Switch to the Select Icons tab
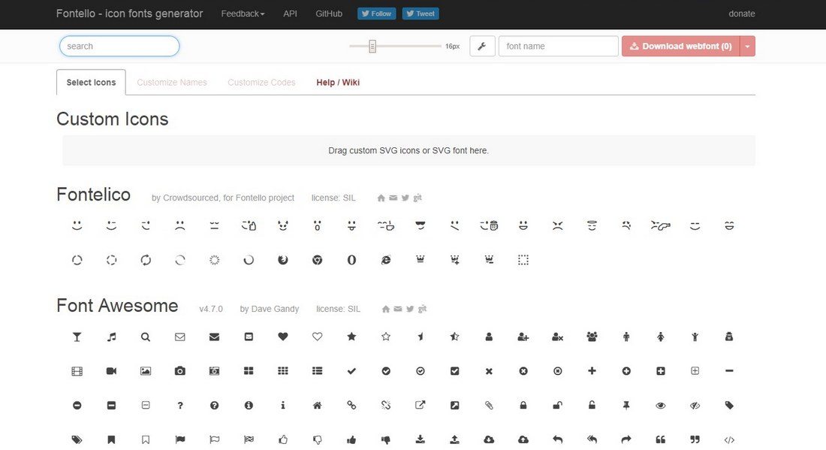The width and height of the screenshot is (826, 450). (x=91, y=82)
